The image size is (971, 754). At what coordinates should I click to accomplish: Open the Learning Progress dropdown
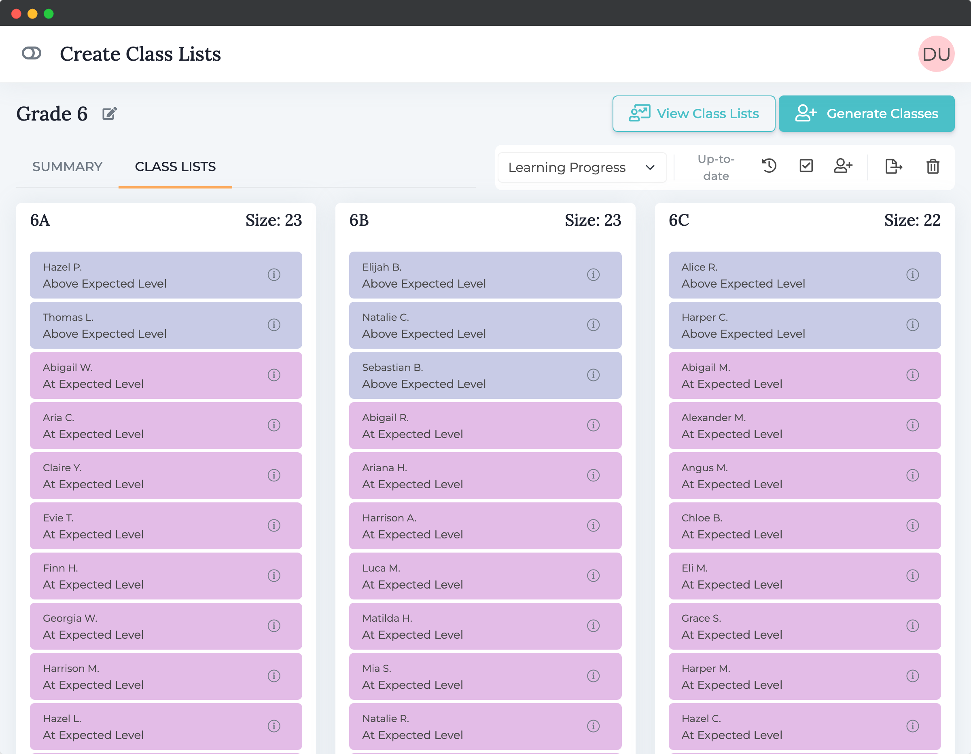[581, 167]
